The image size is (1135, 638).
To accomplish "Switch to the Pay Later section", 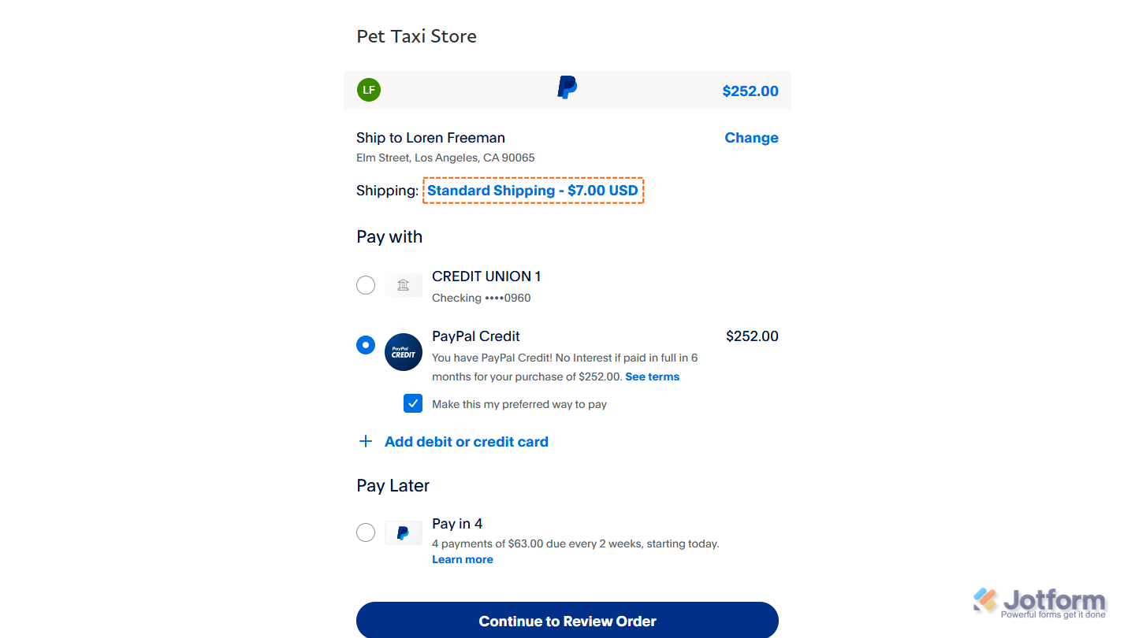I will point(393,485).
